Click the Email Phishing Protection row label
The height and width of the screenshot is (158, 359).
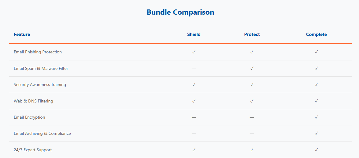coord(38,52)
